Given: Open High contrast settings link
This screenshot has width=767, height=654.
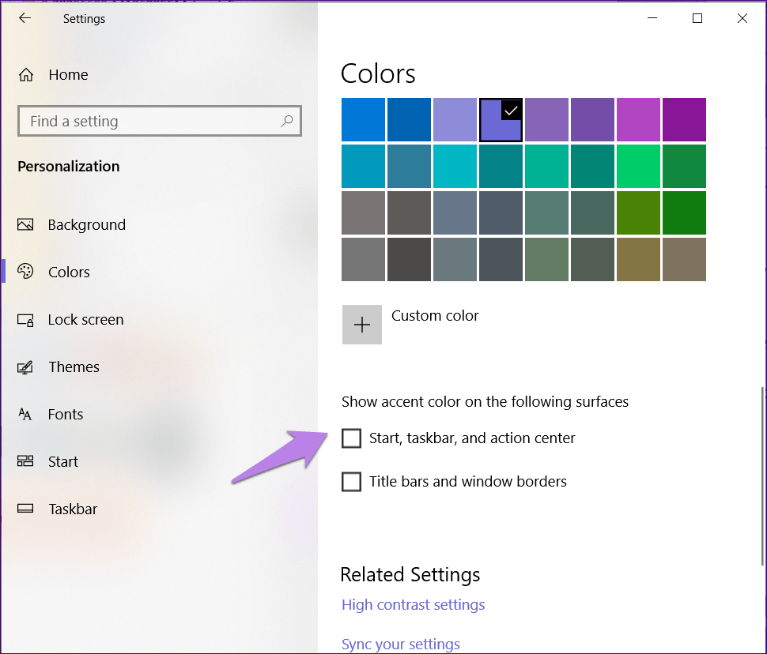Looking at the screenshot, I should coord(413,605).
